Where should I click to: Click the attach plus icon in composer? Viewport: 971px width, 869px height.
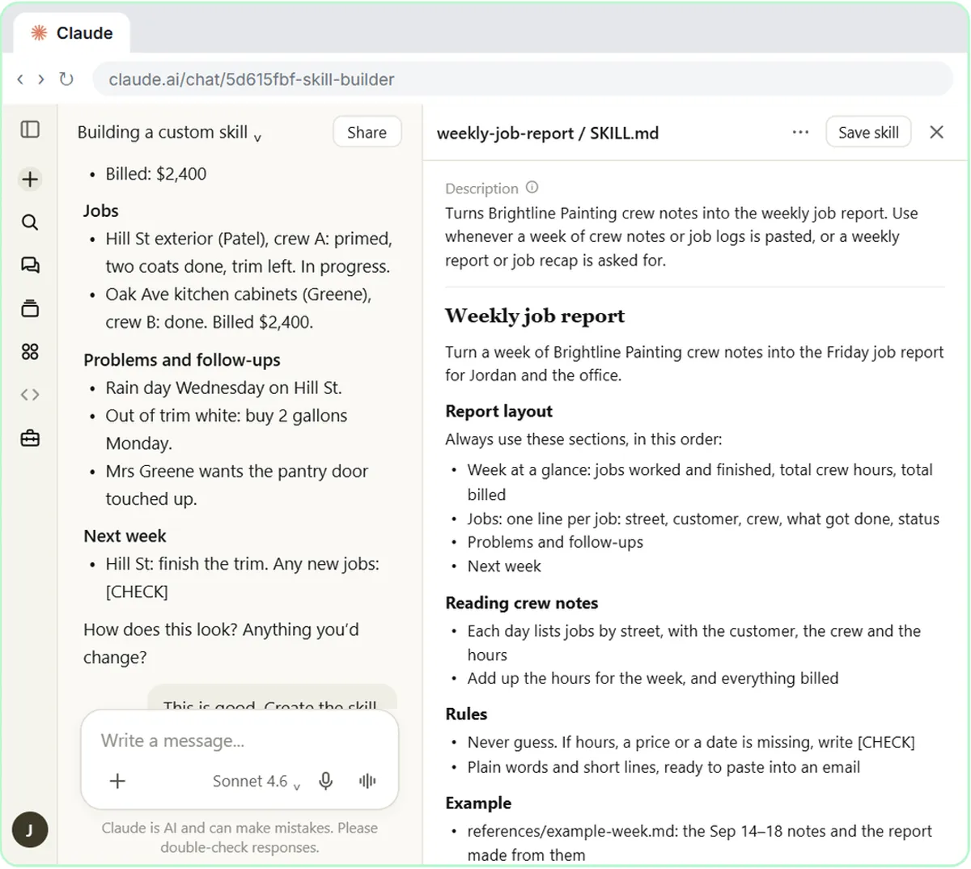pyautogui.click(x=117, y=781)
